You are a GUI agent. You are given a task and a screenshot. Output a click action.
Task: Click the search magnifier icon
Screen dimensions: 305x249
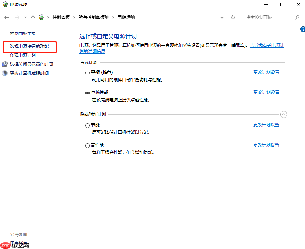click(297, 17)
